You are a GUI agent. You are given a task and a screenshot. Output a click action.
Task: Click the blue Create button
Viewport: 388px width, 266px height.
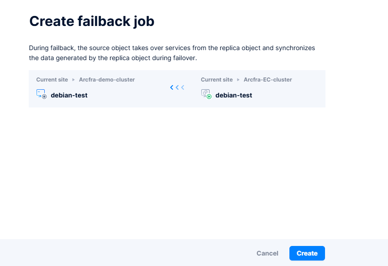click(307, 253)
